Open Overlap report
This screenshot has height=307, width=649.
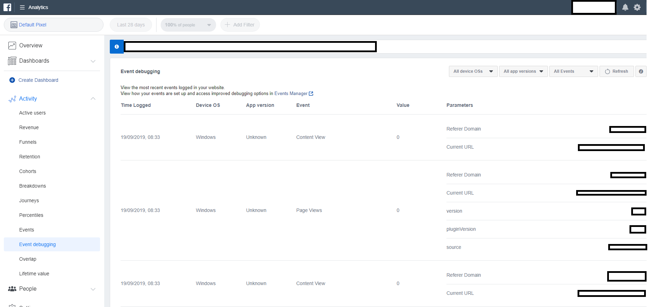click(x=28, y=259)
